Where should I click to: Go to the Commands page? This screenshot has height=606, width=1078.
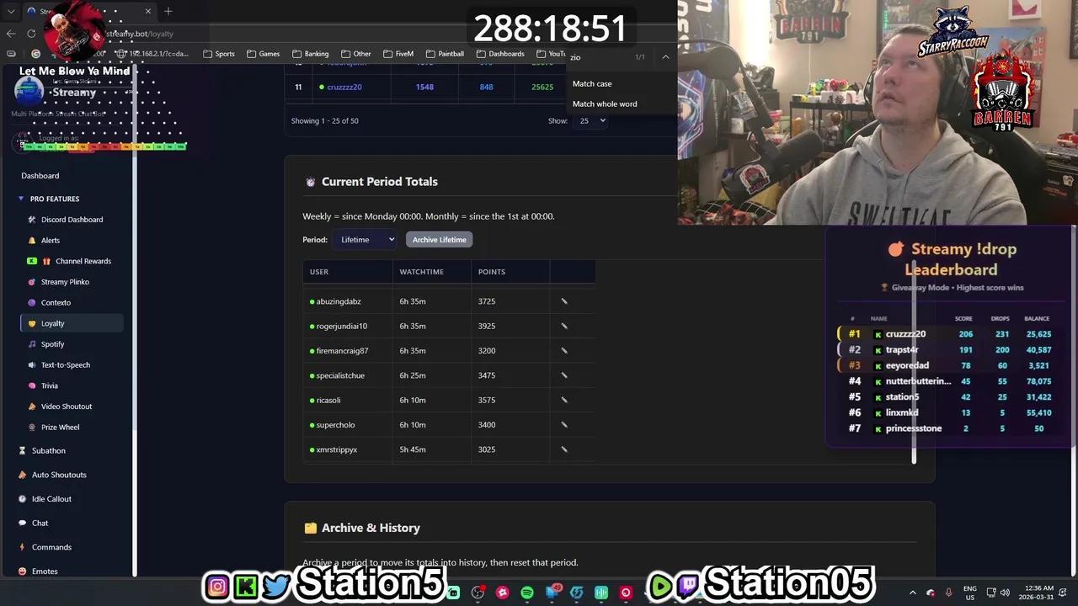tap(51, 547)
